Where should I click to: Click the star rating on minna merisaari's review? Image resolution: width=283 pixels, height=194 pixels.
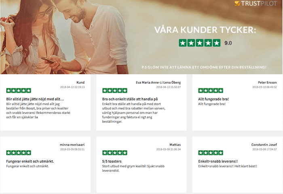[19, 153]
